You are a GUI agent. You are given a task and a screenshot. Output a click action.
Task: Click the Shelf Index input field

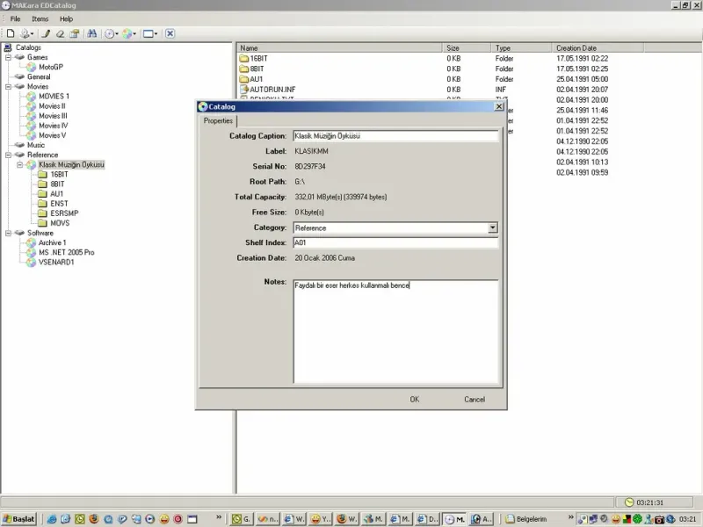395,242
